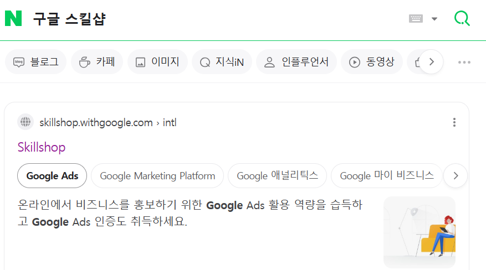The image size is (486, 270).
Task: Open the vertical three-dot menu of the Skillshop result
Action: click(454, 122)
